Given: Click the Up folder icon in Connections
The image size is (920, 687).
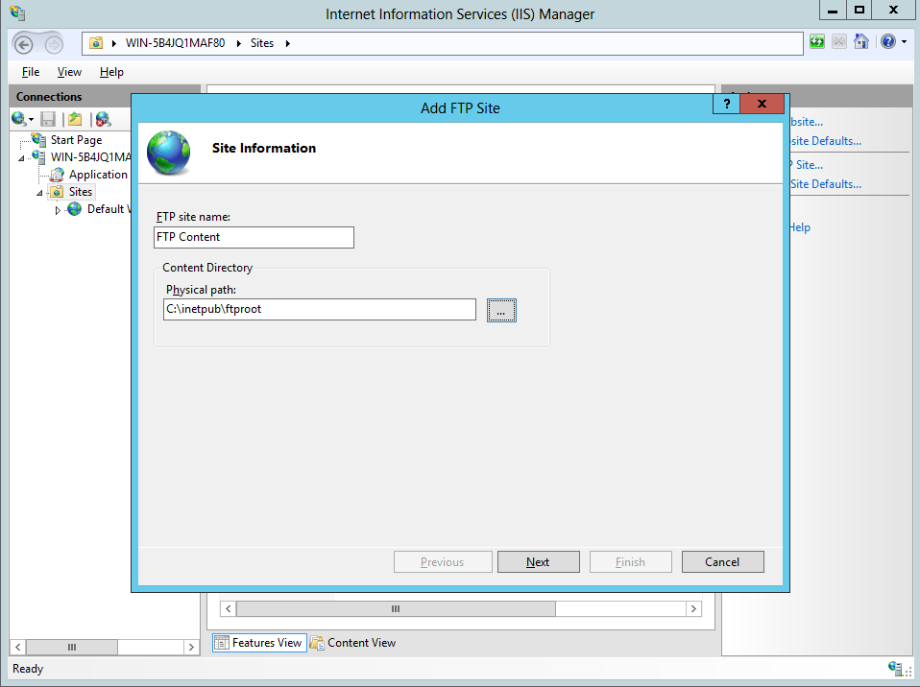Looking at the screenshot, I should pos(75,119).
